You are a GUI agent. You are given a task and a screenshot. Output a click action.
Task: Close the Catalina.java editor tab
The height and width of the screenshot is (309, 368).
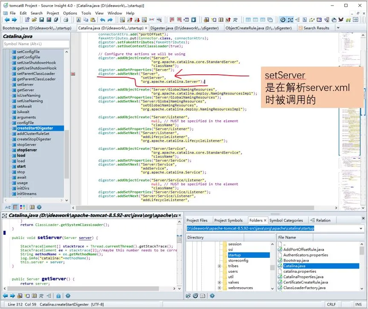click(146, 28)
